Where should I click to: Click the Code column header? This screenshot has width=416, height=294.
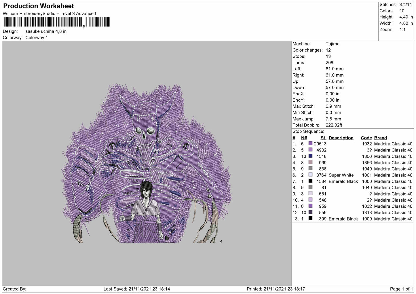coord(366,138)
